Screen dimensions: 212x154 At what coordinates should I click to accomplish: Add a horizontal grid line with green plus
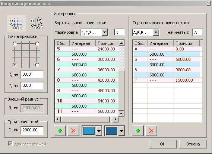[x=138, y=131]
